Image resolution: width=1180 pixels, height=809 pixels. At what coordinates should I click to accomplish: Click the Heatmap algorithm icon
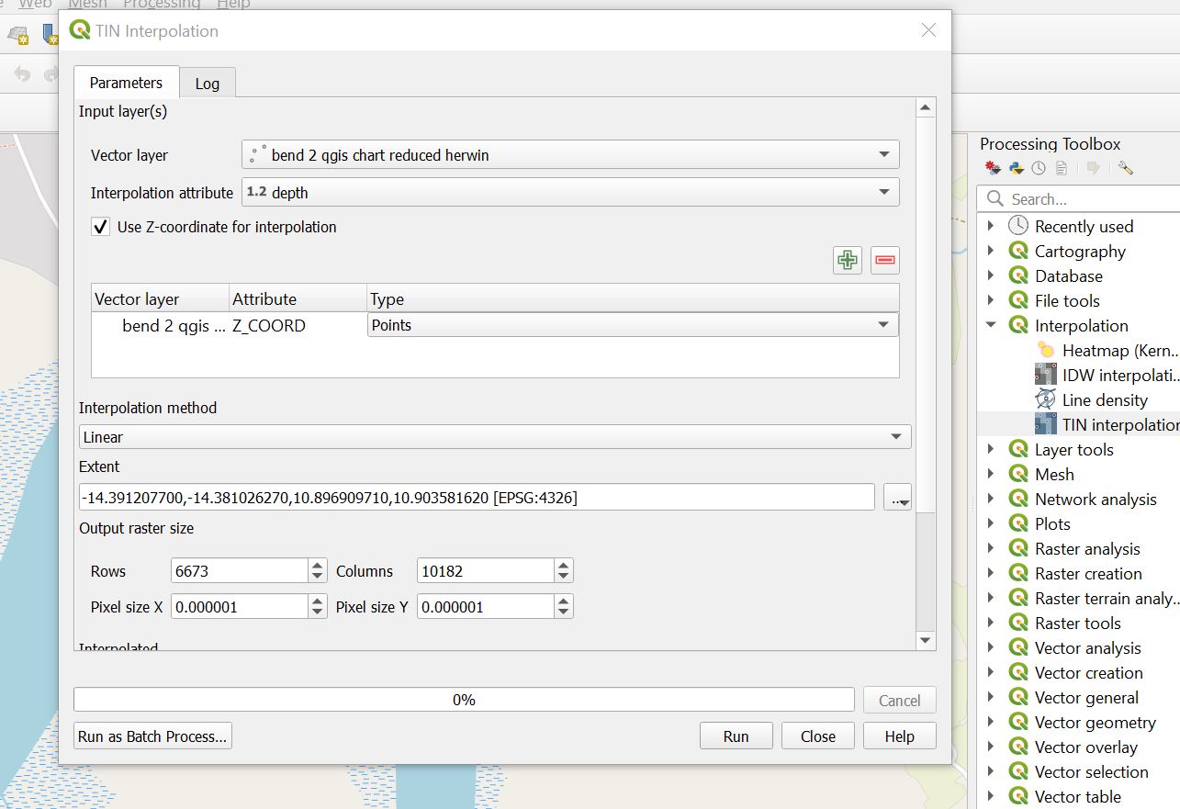[x=1045, y=350]
